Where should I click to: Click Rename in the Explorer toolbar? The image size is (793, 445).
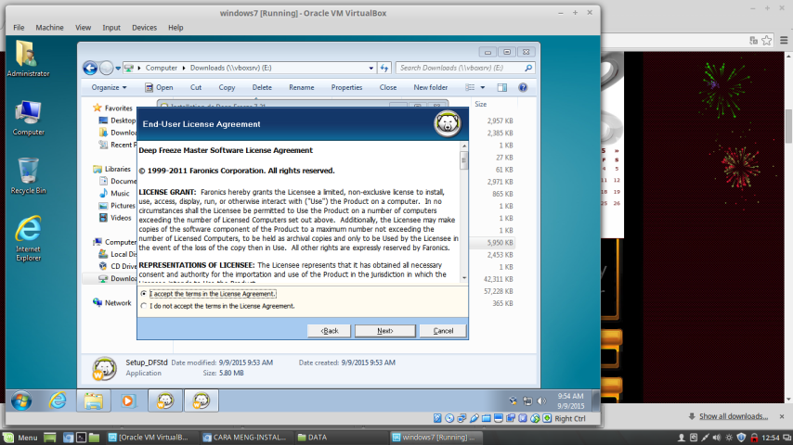click(x=302, y=87)
